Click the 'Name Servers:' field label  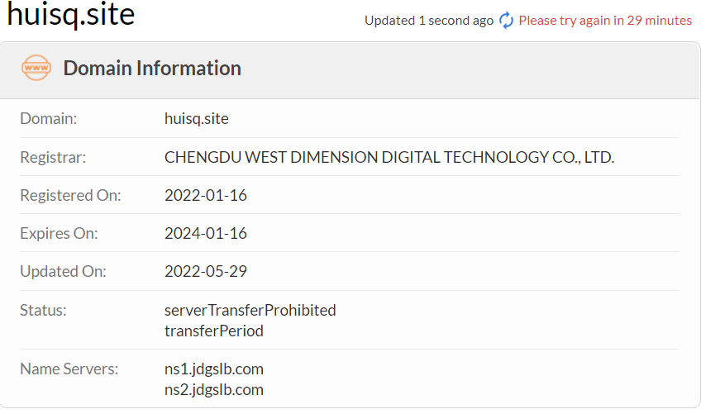click(x=69, y=369)
